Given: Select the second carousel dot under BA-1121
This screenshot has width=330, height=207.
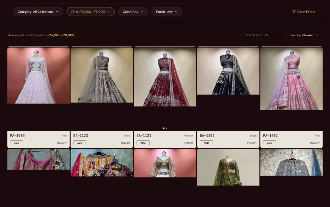Looking at the screenshot, I should tap(166, 128).
